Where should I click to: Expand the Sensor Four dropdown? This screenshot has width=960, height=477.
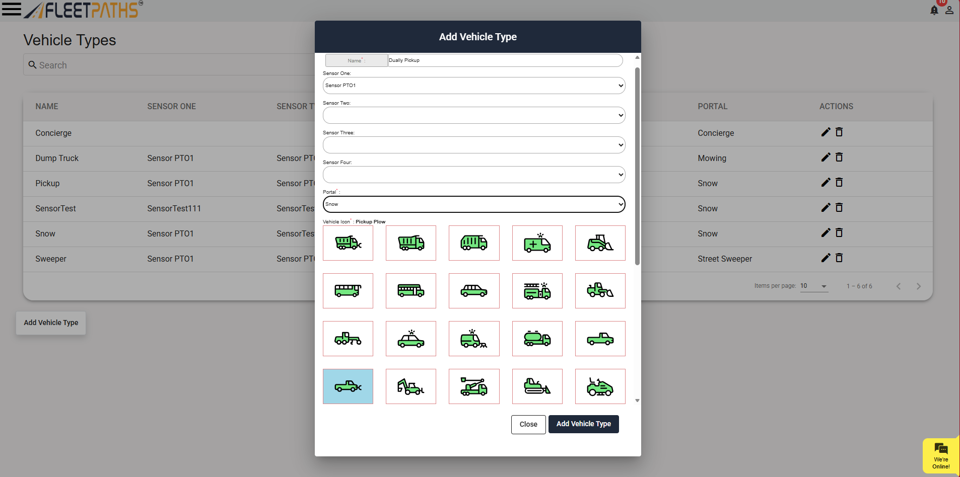[x=473, y=175]
